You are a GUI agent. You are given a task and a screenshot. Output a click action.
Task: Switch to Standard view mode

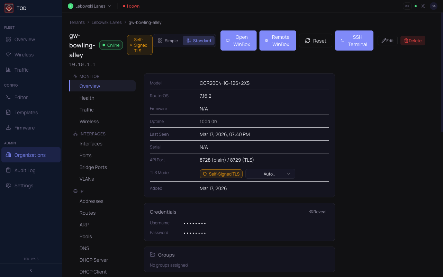click(199, 40)
